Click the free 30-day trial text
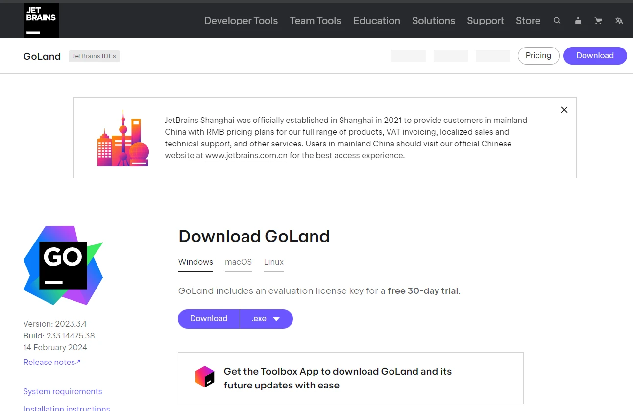Viewport: 633px width, 411px height. click(x=423, y=291)
